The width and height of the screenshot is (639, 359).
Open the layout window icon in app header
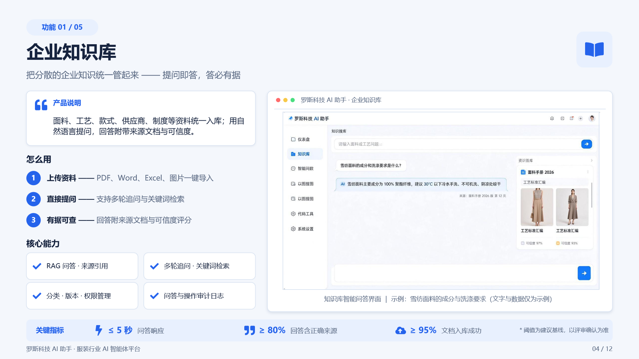click(562, 118)
